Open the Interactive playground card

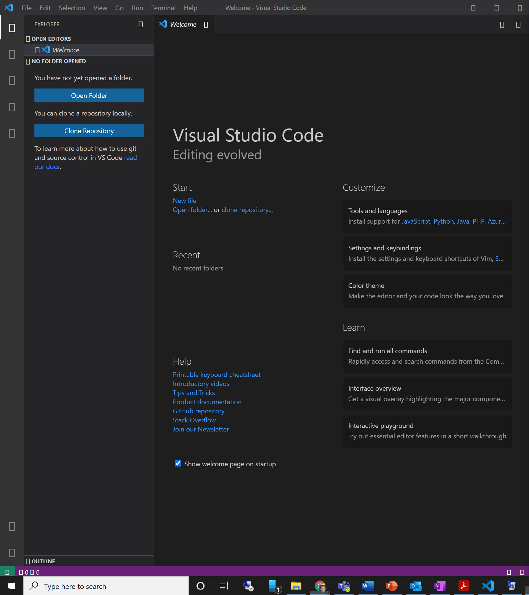click(x=428, y=431)
